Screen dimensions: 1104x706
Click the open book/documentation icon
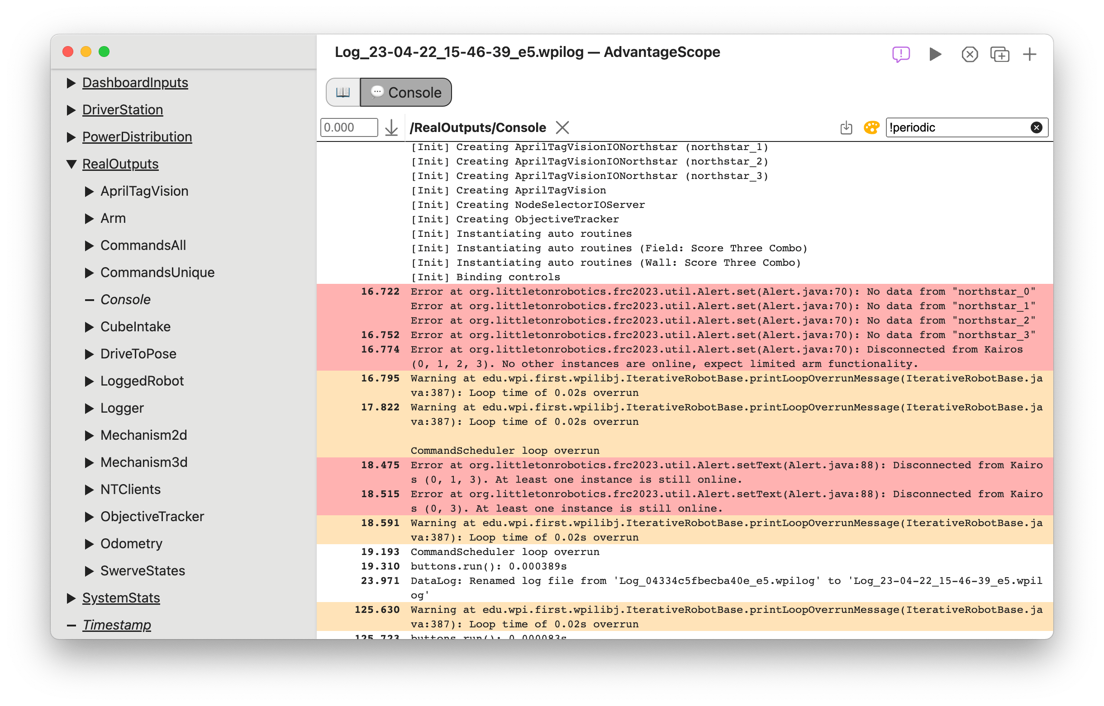[342, 91]
